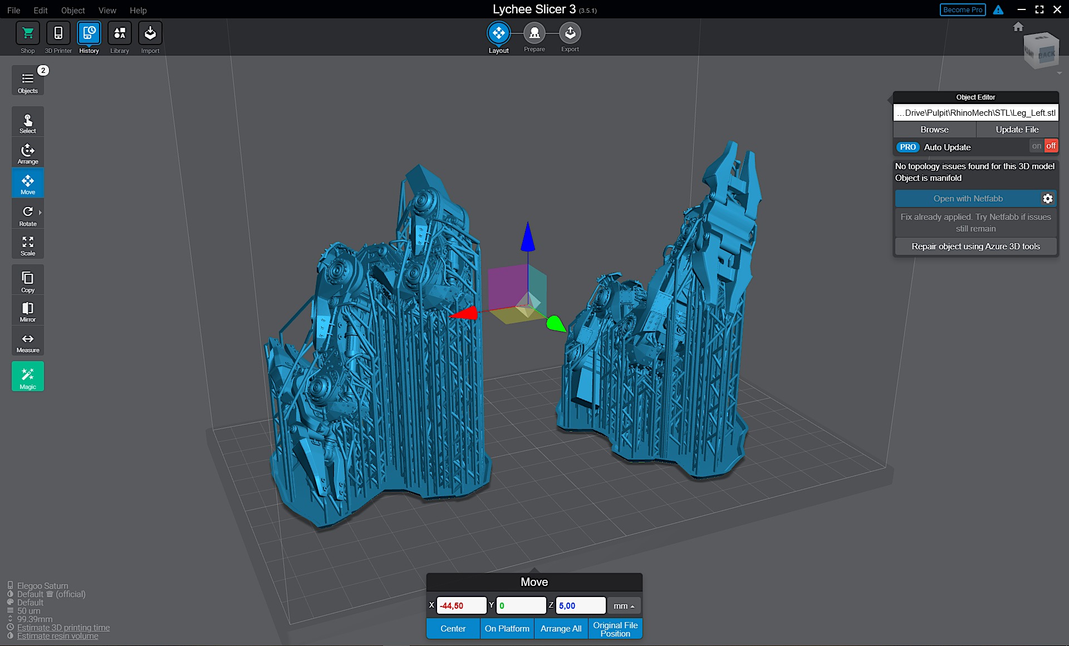The image size is (1069, 646).
Task: Open the Object menu
Action: point(73,10)
